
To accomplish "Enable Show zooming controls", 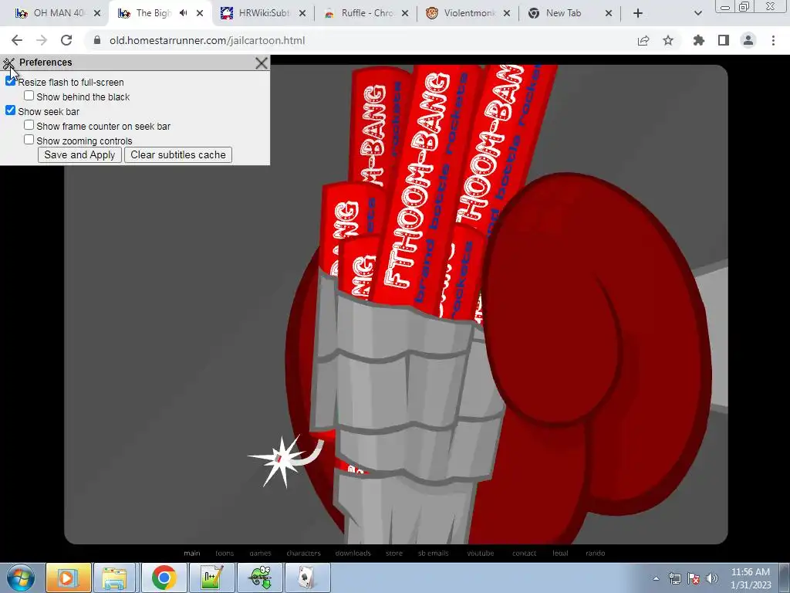I will point(29,140).
